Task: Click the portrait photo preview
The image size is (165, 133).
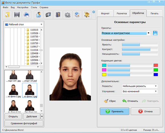Action: (70, 74)
